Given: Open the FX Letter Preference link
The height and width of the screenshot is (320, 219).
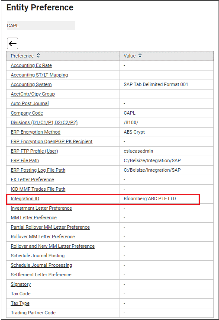Looking at the screenshot, I should [32, 179].
